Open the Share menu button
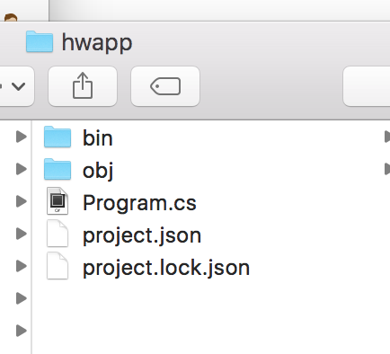 [x=83, y=86]
